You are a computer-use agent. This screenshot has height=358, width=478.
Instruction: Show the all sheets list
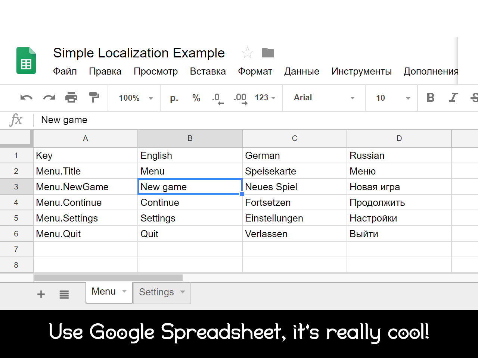pos(64,295)
